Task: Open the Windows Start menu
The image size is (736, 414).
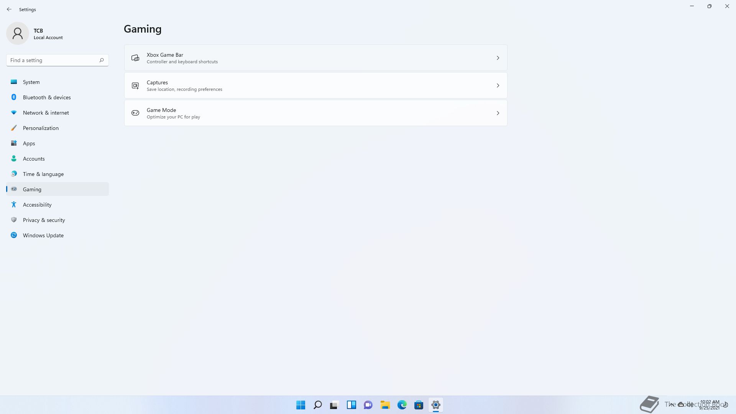Action: point(301,405)
